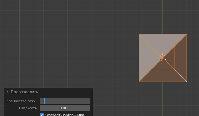Select the inner square's bottom-right vertex
Image resolution: width=199 pixels, height=116 pixels.
coord(175,70)
